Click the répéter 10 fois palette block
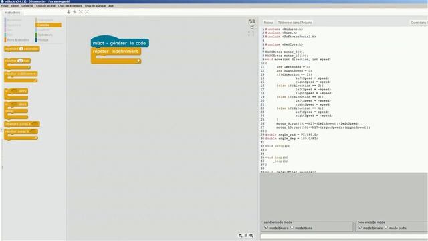 (x=17, y=64)
